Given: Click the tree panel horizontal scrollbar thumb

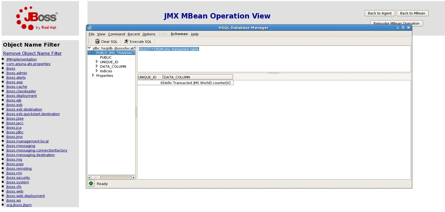Looking at the screenshot, I should 96,178.
